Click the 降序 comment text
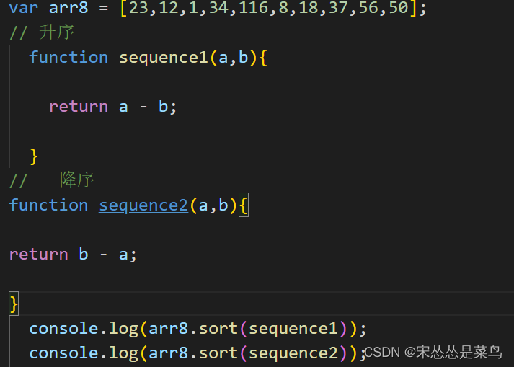514x367 pixels. click(76, 180)
